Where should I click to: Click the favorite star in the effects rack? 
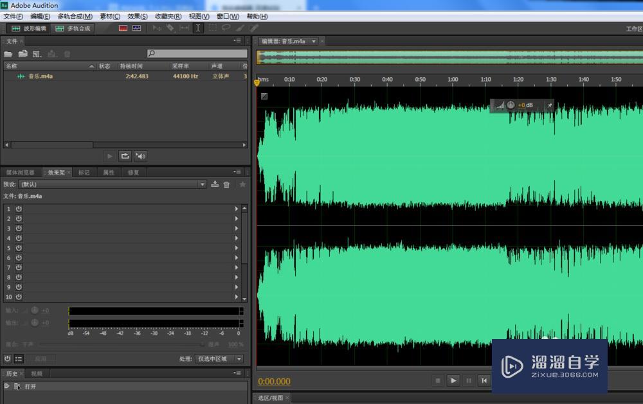[243, 184]
